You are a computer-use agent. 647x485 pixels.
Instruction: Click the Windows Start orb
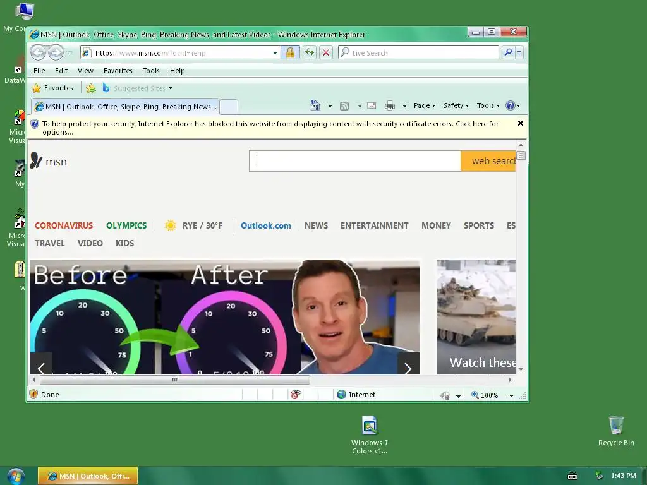click(x=16, y=476)
